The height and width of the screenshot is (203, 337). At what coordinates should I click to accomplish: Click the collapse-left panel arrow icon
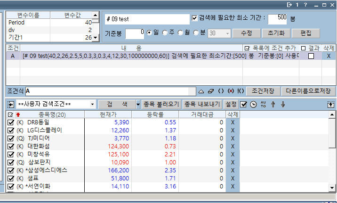(10, 105)
